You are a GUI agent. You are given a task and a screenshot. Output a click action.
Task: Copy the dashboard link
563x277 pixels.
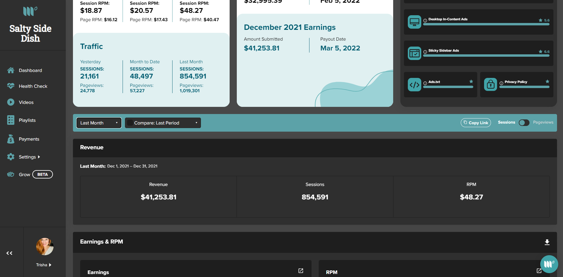point(476,123)
